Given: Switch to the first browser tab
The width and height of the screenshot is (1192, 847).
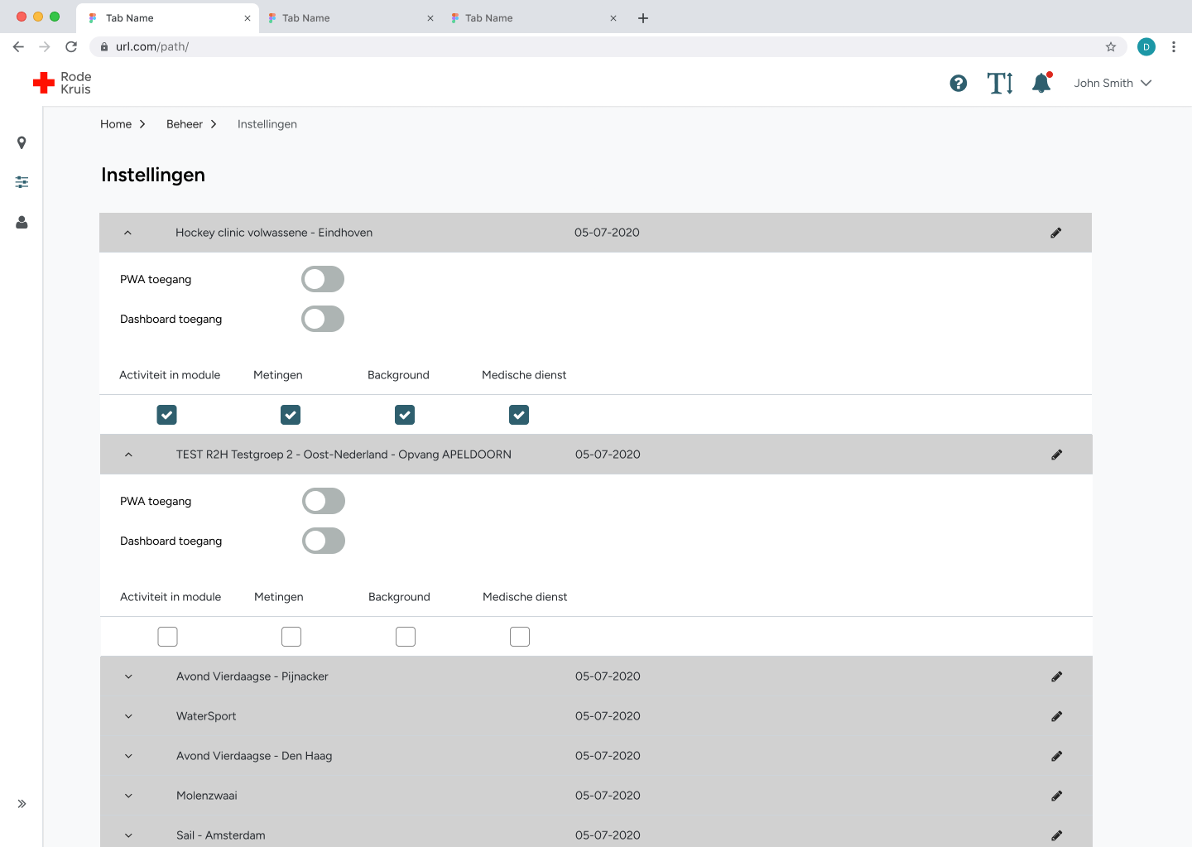Looking at the screenshot, I should click(x=167, y=18).
